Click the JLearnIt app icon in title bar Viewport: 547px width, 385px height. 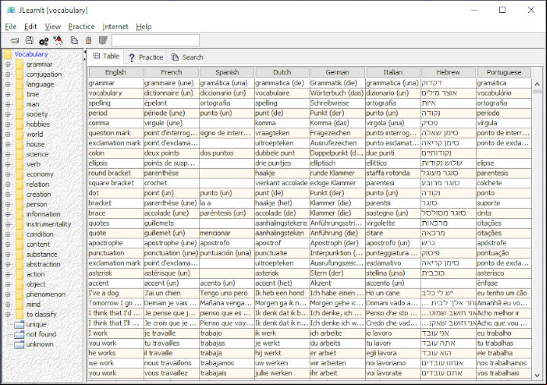point(11,10)
